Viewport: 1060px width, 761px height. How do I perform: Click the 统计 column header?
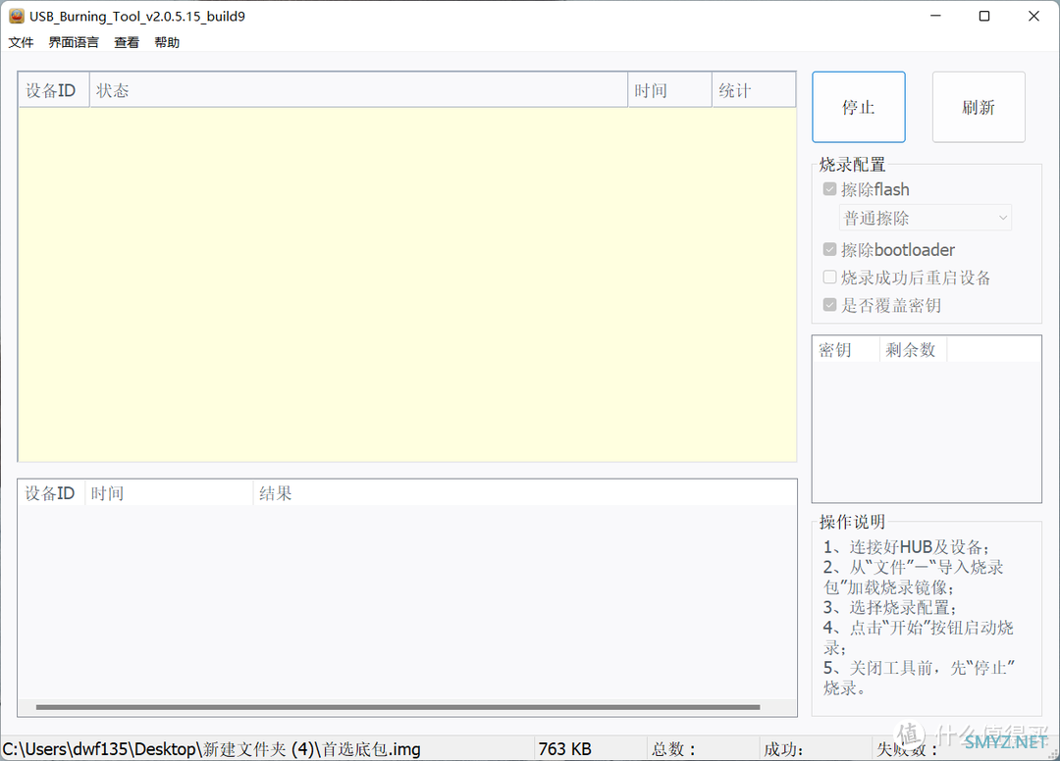[x=753, y=90]
